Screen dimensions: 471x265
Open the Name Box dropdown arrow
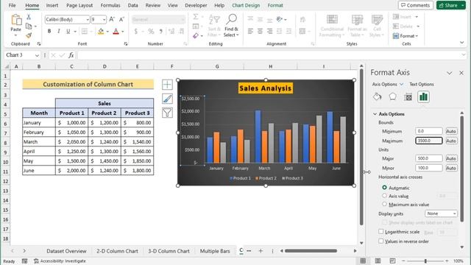click(x=37, y=55)
